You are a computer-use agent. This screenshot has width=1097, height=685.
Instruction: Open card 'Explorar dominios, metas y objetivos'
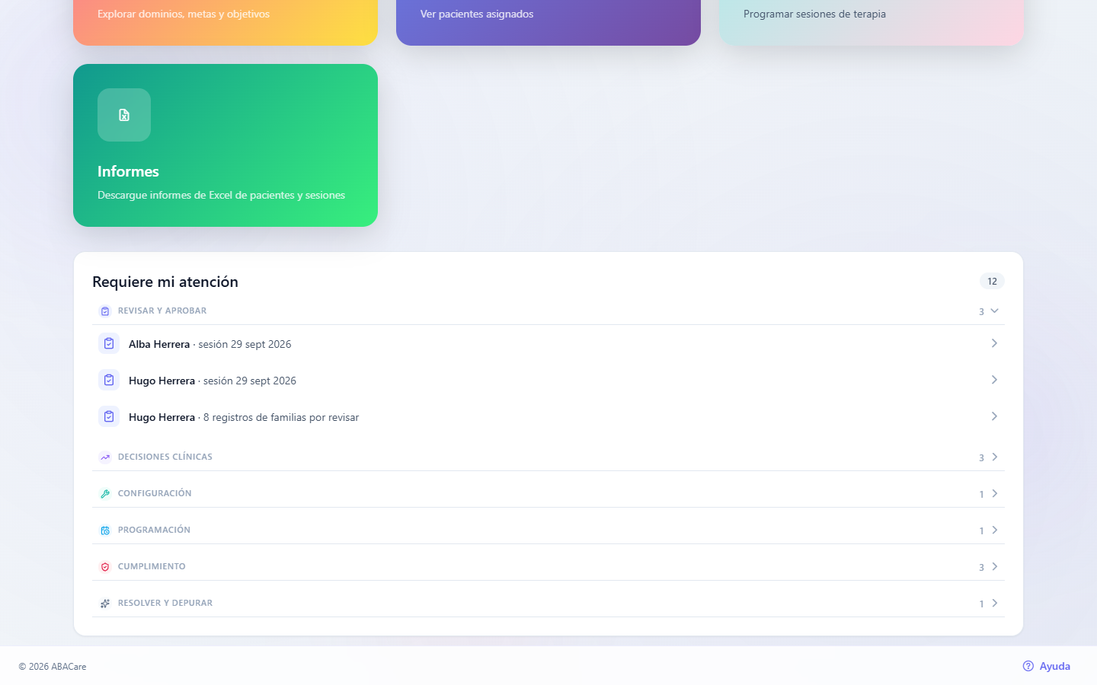point(225,23)
